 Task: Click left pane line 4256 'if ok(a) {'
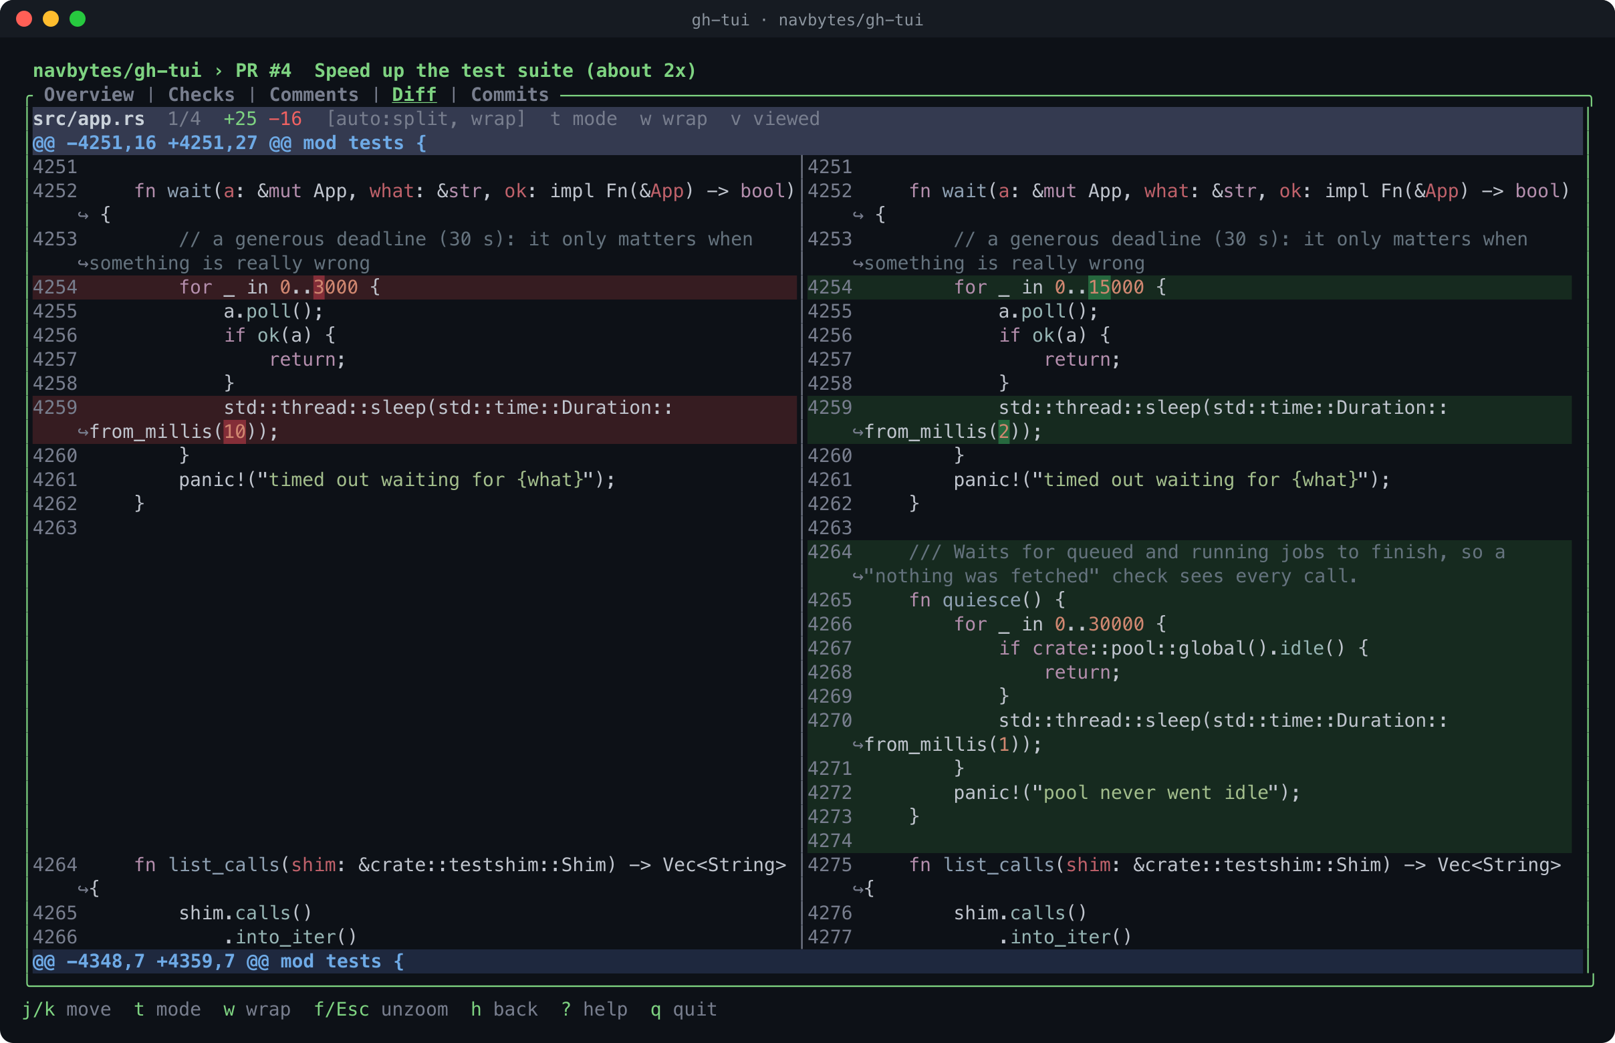click(x=414, y=335)
